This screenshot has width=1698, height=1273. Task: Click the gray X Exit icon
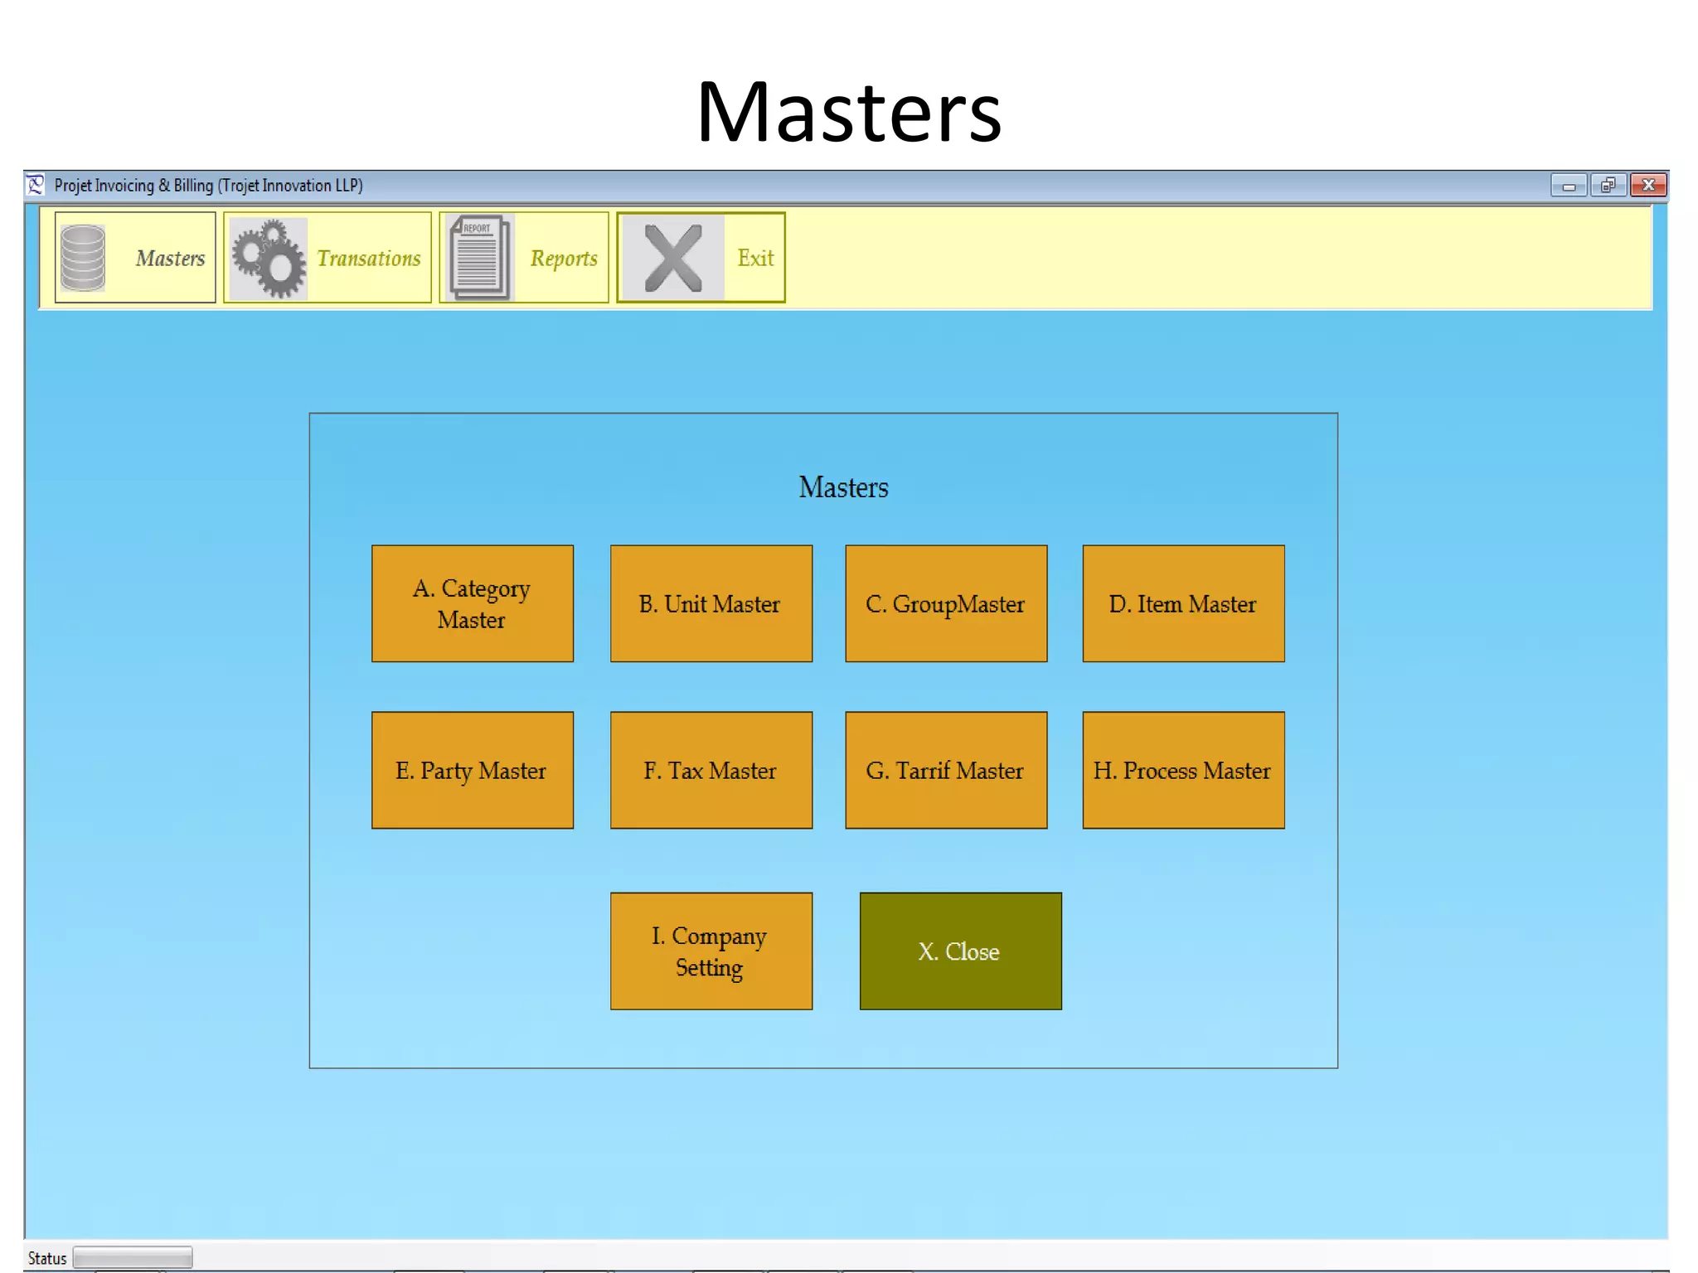[x=672, y=258]
